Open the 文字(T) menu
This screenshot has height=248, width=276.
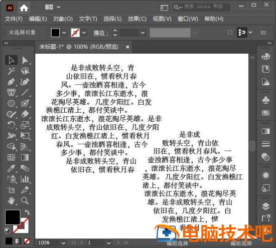coord(88,19)
